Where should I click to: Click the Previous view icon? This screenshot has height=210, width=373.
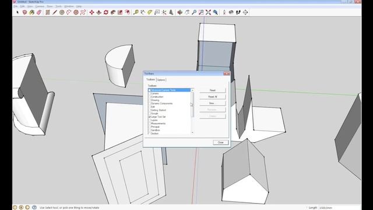click(x=216, y=12)
